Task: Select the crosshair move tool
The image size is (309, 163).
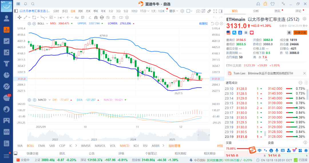Action: click(x=19, y=17)
